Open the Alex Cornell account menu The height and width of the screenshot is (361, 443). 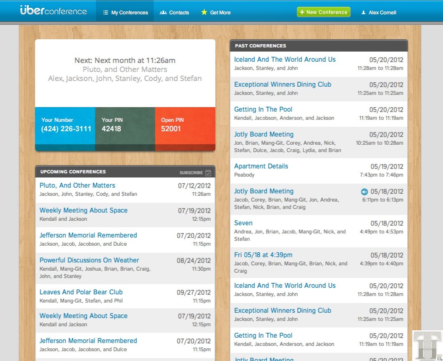tap(379, 12)
